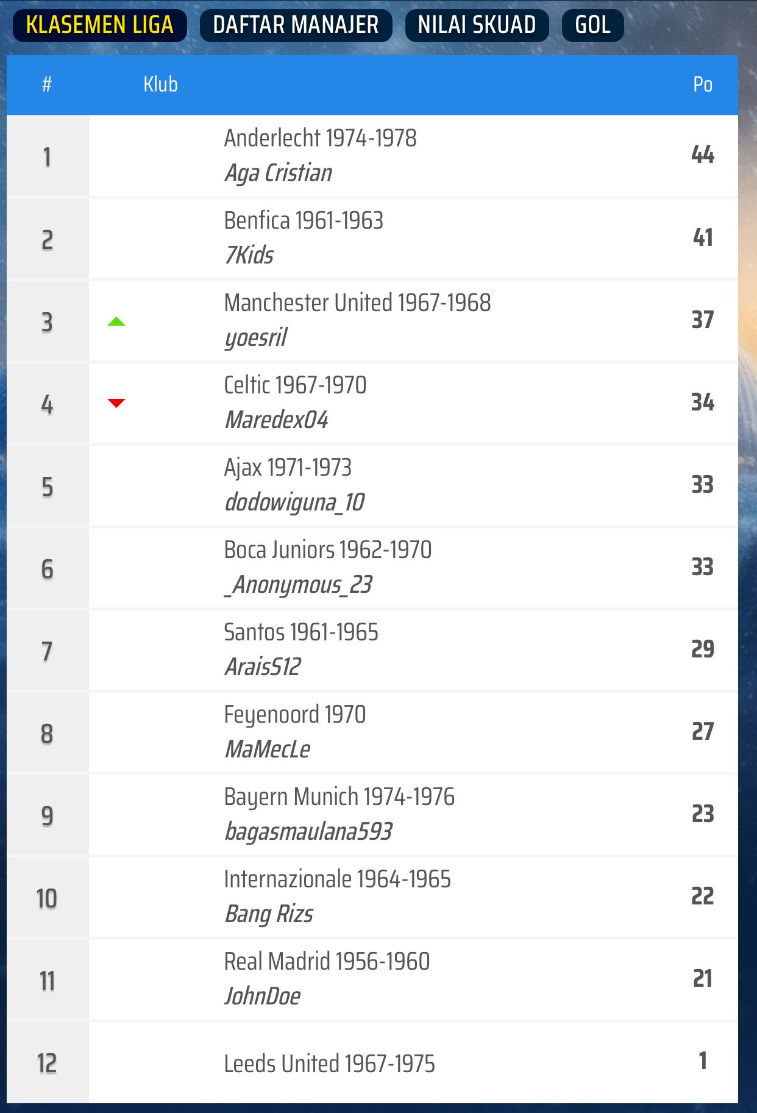This screenshot has height=1113, width=757.
Task: Open the Klasemen Liga tab
Action: (x=99, y=25)
